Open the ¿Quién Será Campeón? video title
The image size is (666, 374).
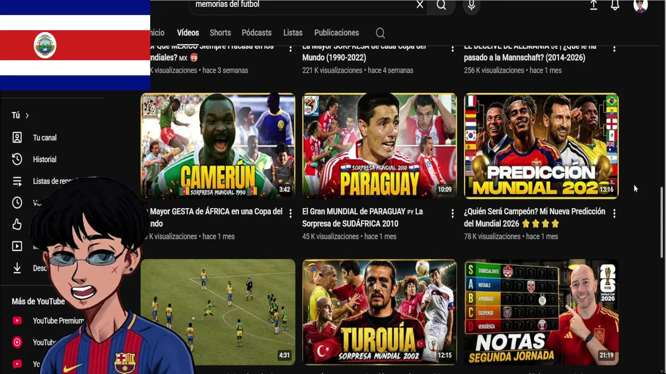pyautogui.click(x=534, y=218)
